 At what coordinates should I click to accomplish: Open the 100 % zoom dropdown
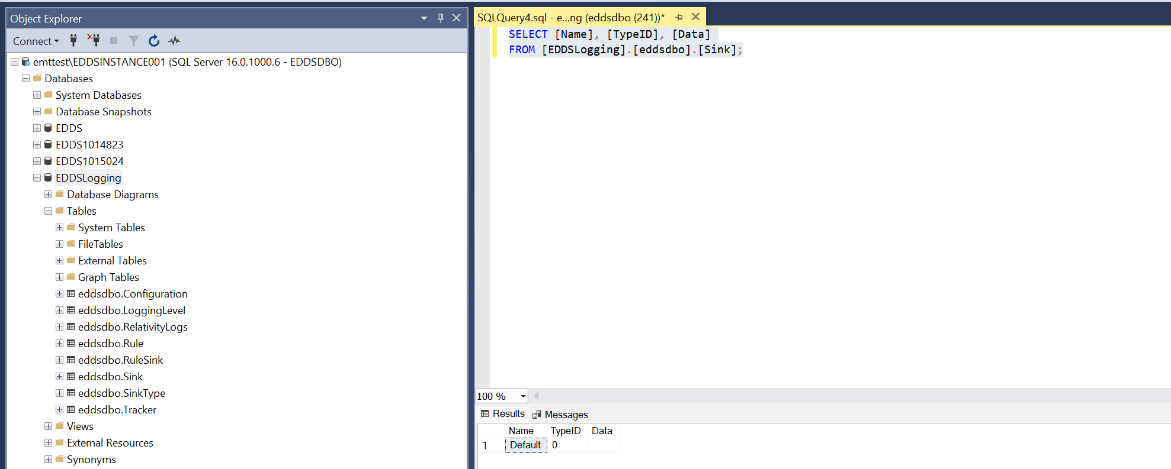click(523, 396)
